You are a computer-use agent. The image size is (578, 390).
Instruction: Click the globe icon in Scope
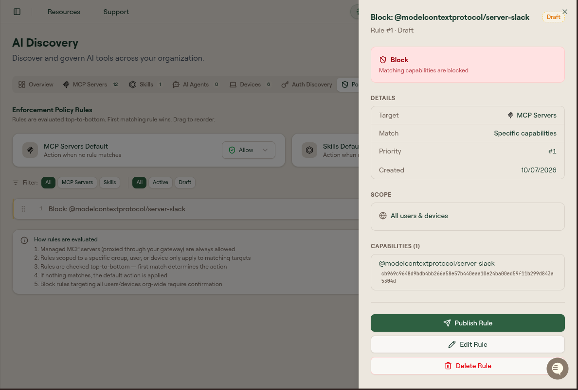(x=383, y=216)
